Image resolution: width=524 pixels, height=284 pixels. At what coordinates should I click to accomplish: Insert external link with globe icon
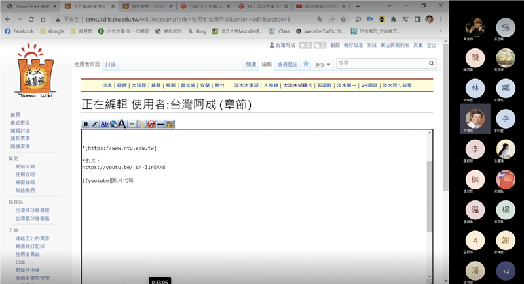point(113,124)
